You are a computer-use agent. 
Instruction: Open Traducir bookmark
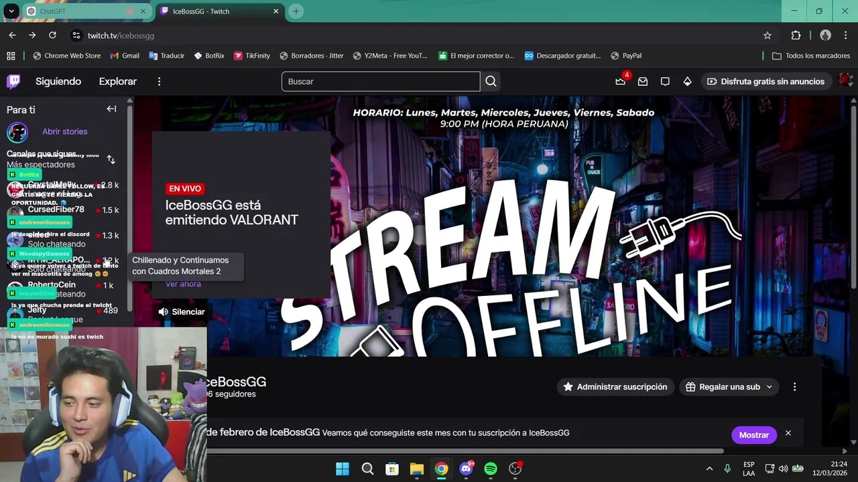pos(167,56)
